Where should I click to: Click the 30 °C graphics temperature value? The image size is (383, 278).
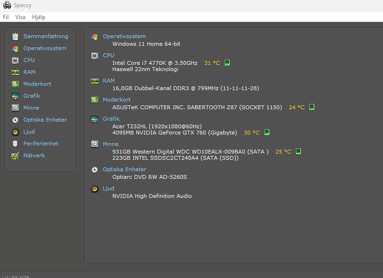click(252, 133)
